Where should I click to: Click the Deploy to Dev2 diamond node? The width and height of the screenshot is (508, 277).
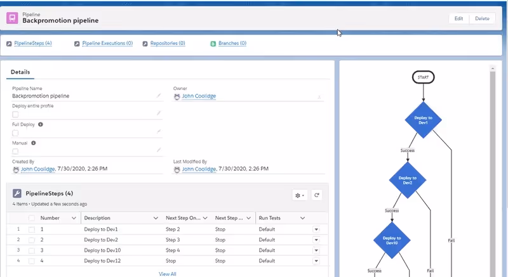coord(408,180)
